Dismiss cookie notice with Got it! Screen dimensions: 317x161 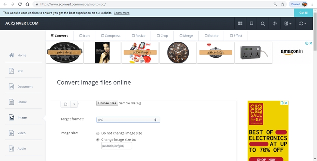coord(303,12)
